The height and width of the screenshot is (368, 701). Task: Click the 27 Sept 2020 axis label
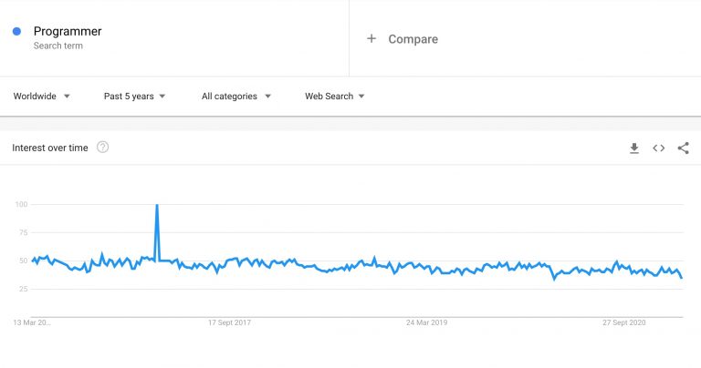coord(623,322)
